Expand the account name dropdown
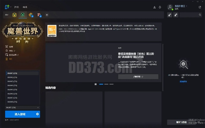Viewport: 205px width, 128px height. coord(186,6)
